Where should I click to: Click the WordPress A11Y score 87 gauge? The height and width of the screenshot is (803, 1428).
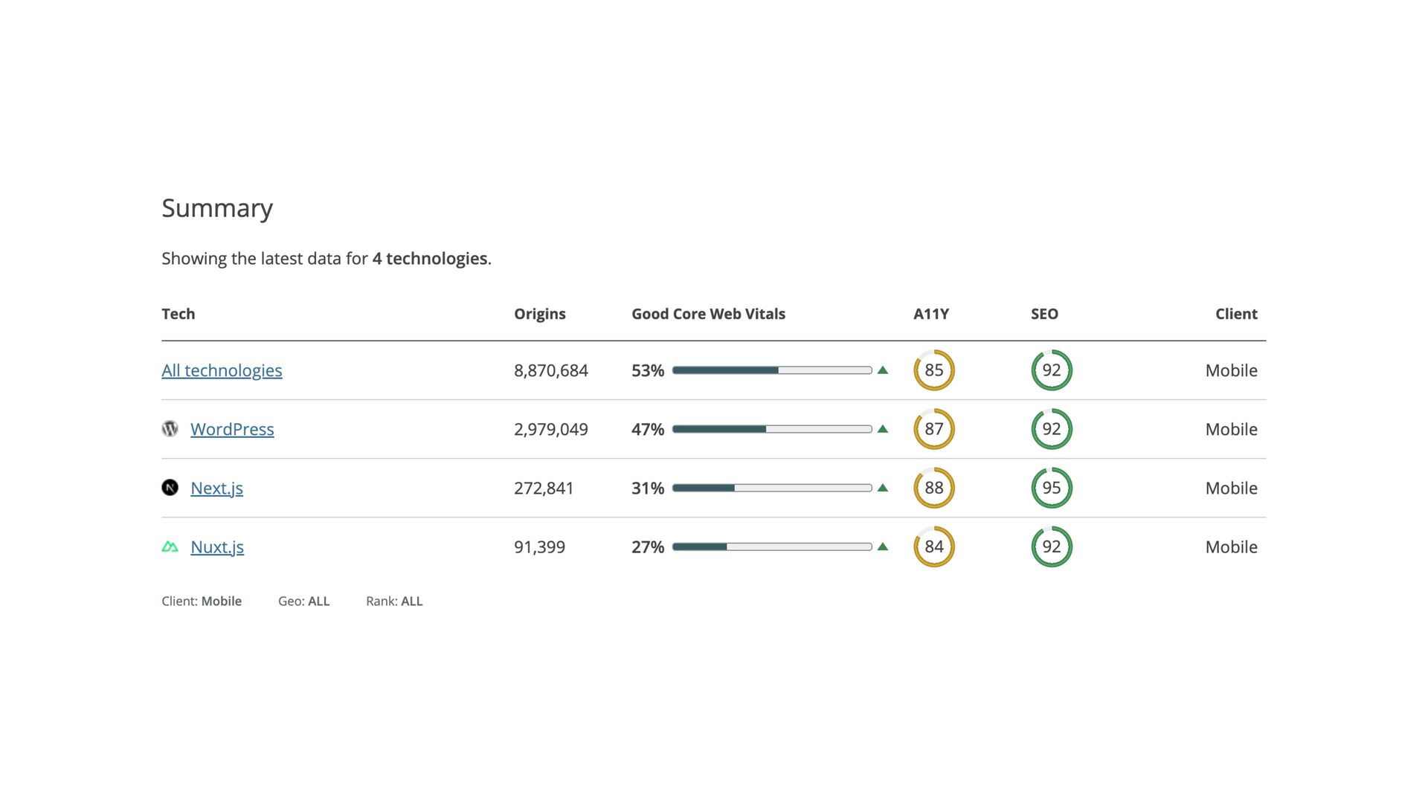(933, 429)
